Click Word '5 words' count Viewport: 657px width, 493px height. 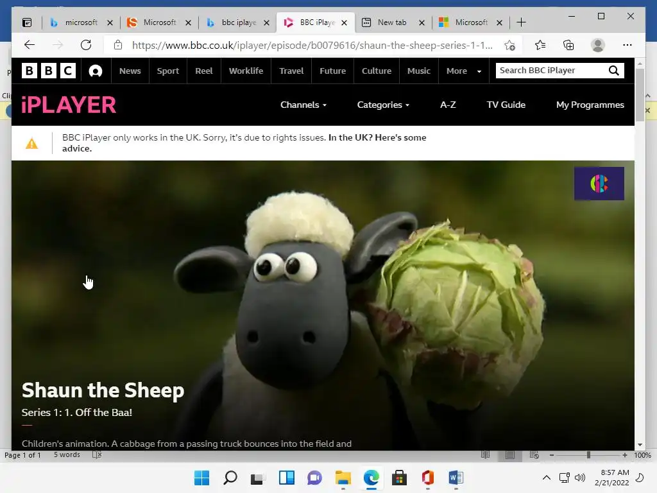point(67,455)
